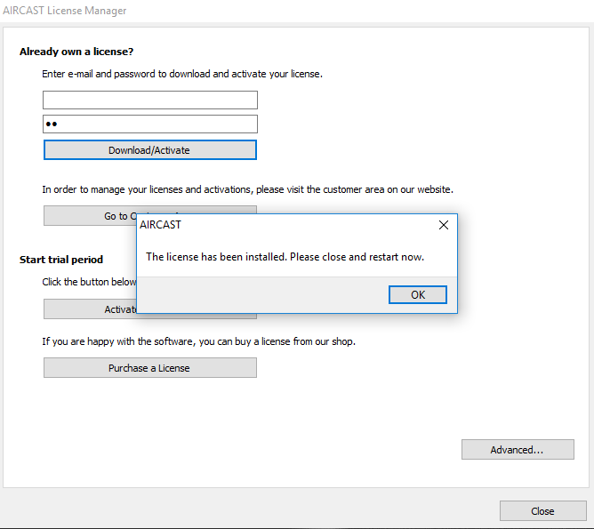594x529 pixels.
Task: Click the AIRCAST License Manager window title
Action: tap(66, 11)
